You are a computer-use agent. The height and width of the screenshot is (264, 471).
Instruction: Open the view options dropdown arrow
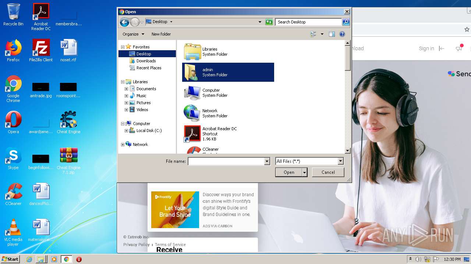point(322,34)
